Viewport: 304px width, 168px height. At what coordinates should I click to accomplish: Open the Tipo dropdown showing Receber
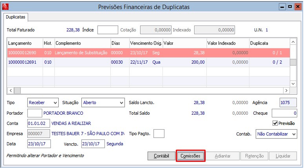[x=43, y=103]
